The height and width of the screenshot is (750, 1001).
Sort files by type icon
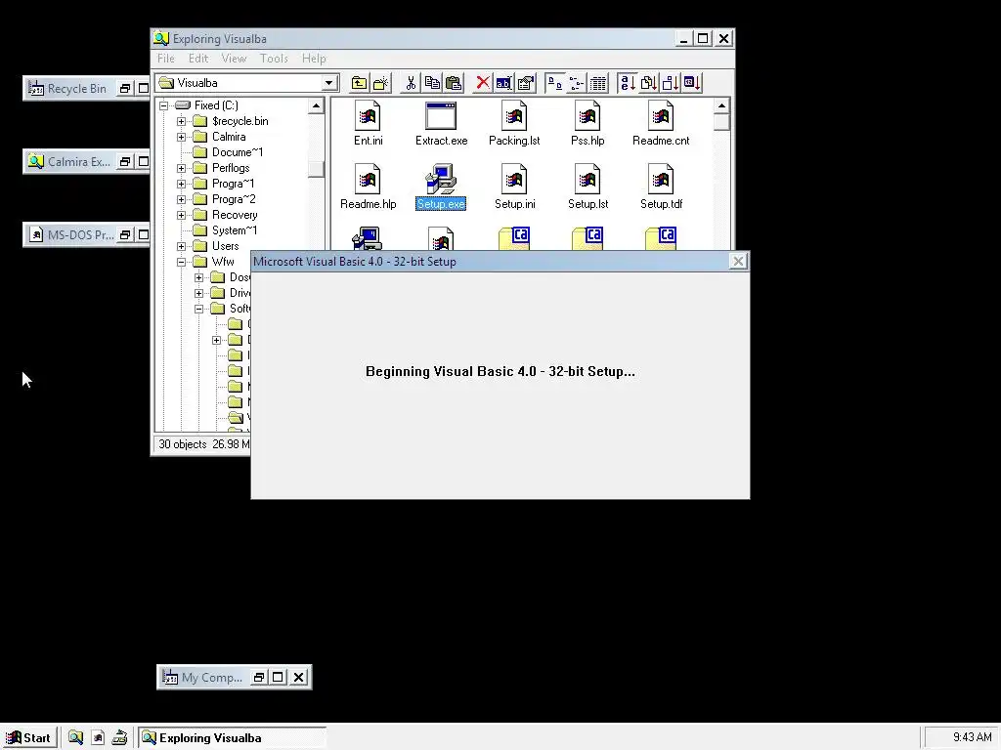point(649,83)
